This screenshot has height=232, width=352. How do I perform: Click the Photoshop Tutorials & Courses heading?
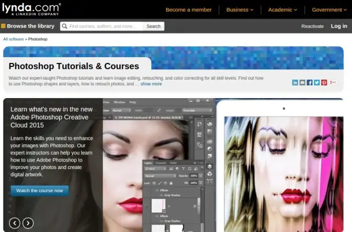74,66
